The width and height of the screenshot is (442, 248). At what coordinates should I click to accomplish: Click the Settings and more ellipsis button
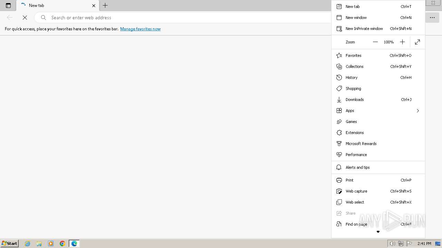tap(432, 18)
